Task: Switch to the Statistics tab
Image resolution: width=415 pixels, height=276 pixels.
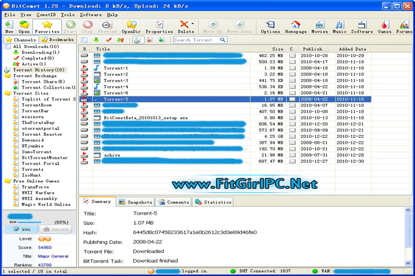Action: click(213, 202)
